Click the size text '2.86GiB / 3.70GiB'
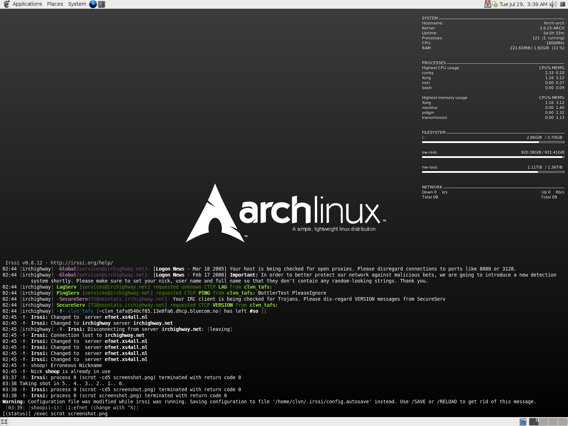This screenshot has height=426, width=568. coord(545,137)
